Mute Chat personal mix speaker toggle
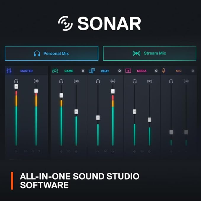The image size is (201, 201). click(x=98, y=152)
